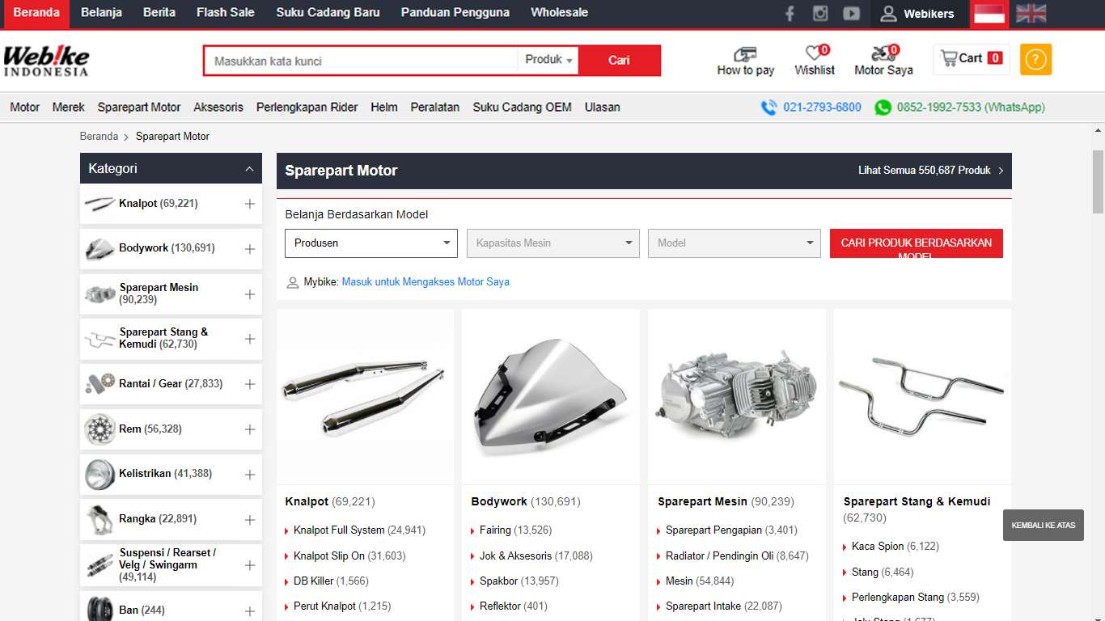This screenshot has height=621, width=1105.
Task: Switch language with the Indonesian flag
Action: [989, 13]
